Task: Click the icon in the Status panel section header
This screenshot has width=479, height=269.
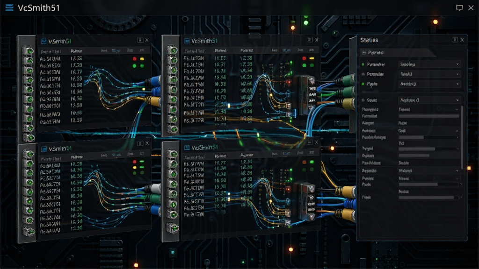Action: pos(364,53)
